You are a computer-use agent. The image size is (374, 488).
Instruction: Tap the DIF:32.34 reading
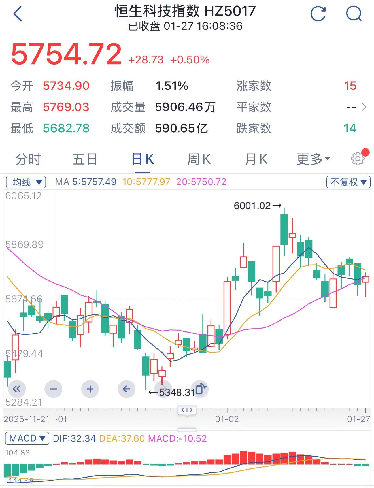tap(75, 438)
